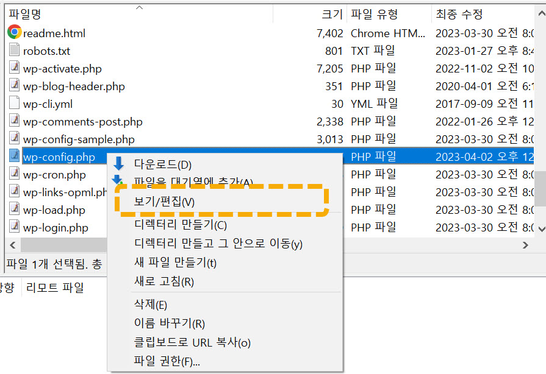The image size is (546, 374).
Task: Click the add-to-queue arrow icon in context menu
Action: 117,179
